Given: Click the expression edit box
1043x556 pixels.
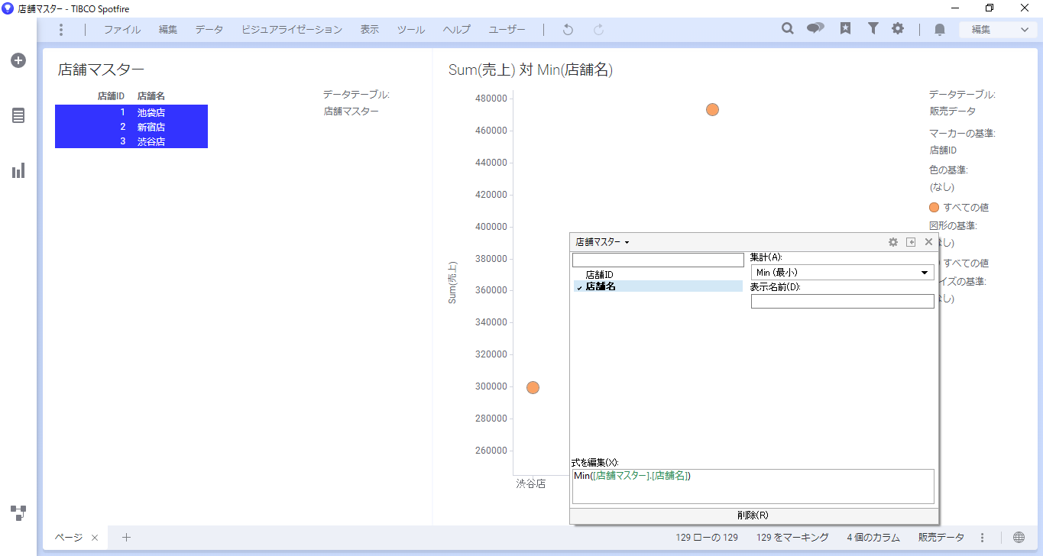Looking at the screenshot, I should [753, 486].
